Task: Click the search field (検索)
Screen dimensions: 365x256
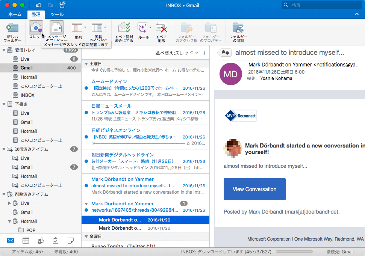Action: [322, 5]
